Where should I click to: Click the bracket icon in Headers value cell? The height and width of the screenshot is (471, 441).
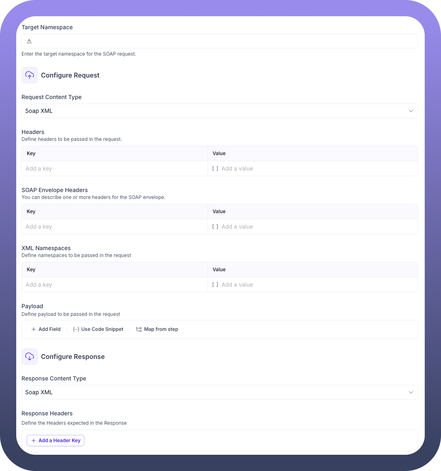tap(215, 169)
